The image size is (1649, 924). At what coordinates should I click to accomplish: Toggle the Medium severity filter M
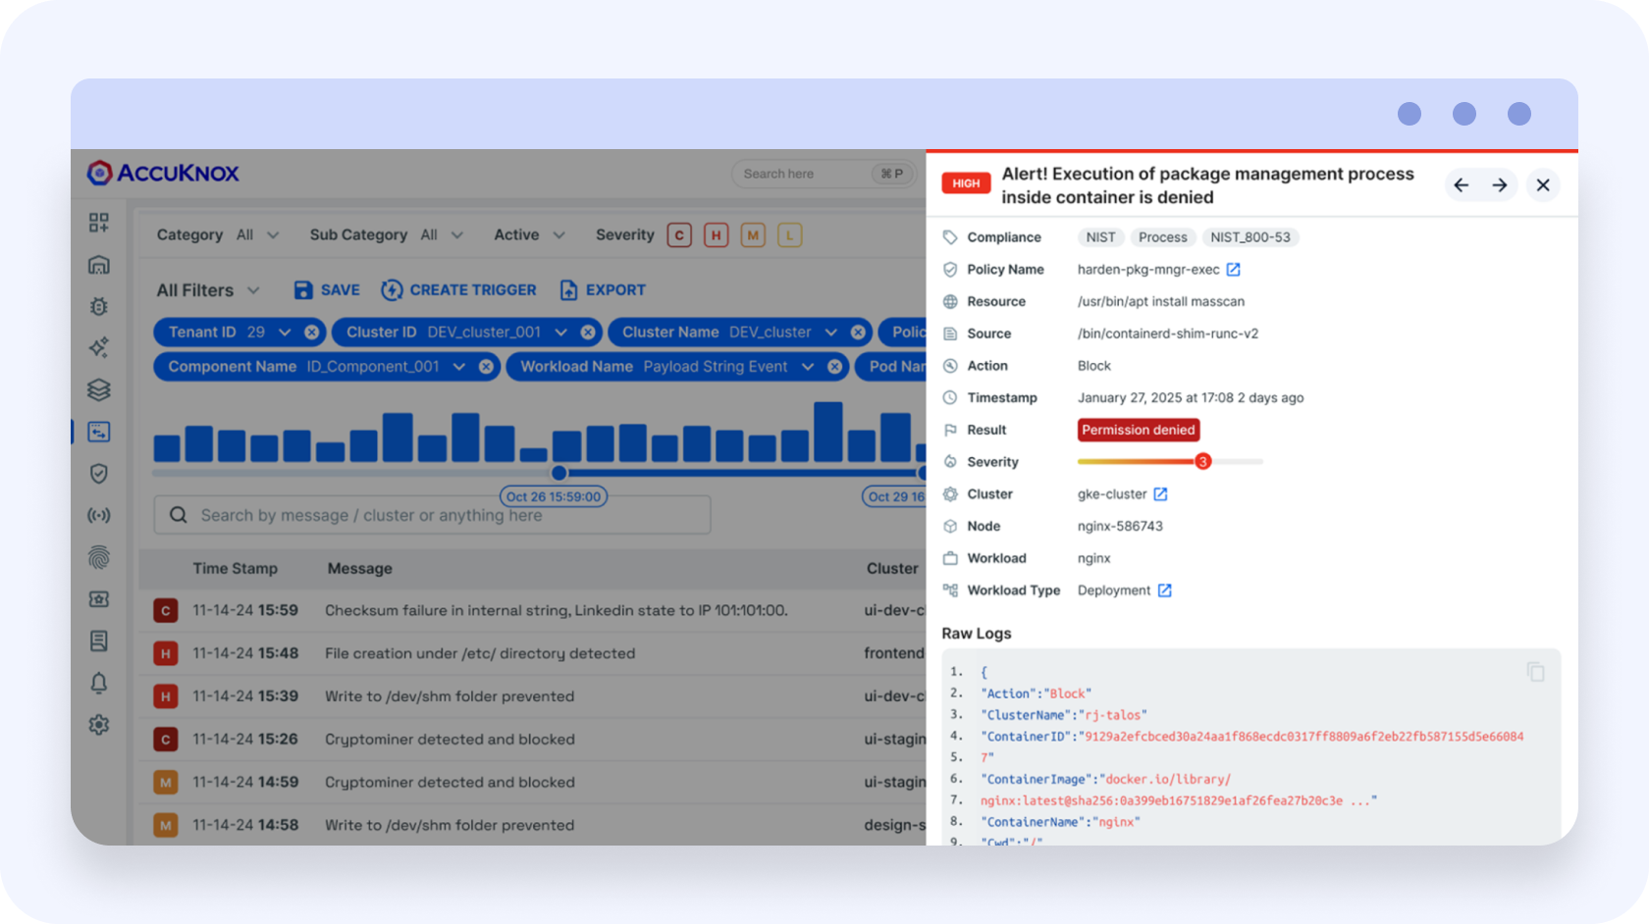pyautogui.click(x=753, y=235)
